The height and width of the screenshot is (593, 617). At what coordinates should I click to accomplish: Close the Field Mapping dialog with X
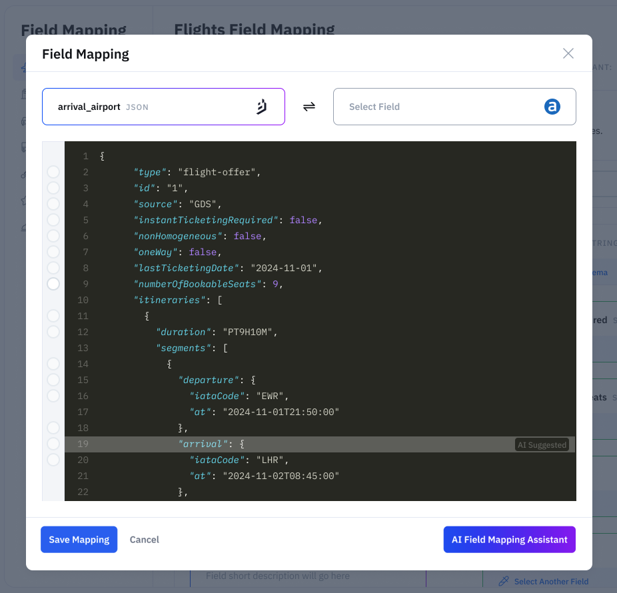[x=568, y=53]
